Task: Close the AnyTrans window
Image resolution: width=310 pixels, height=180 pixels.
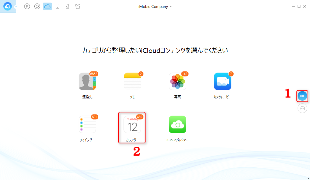Action: point(305,6)
